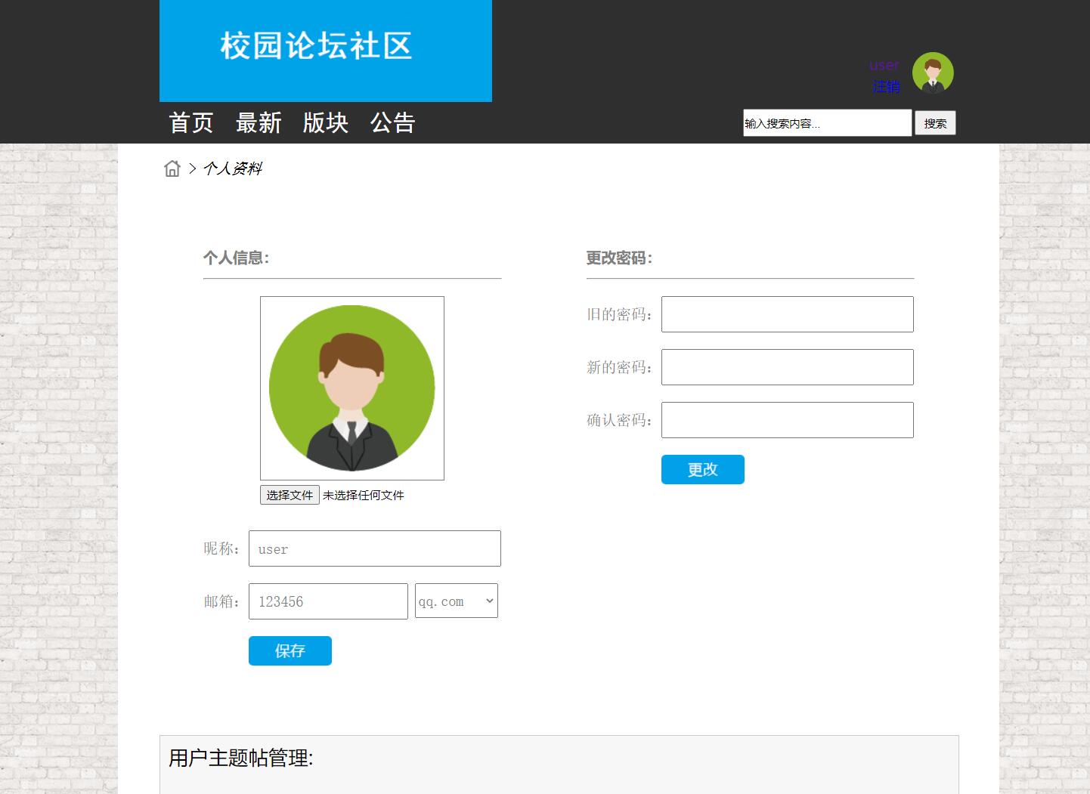Screen dimensions: 1090x794
Task: Click 保存 to save profile information
Action: 290,650
